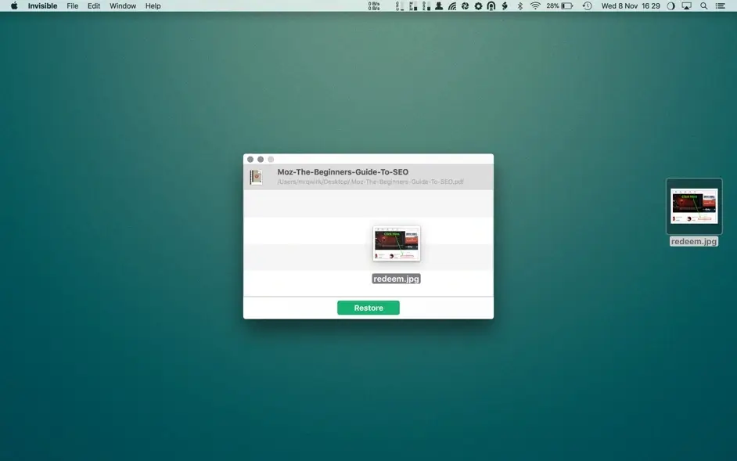Open Notification Center list icon
This screenshot has width=737, height=461.
[x=720, y=6]
